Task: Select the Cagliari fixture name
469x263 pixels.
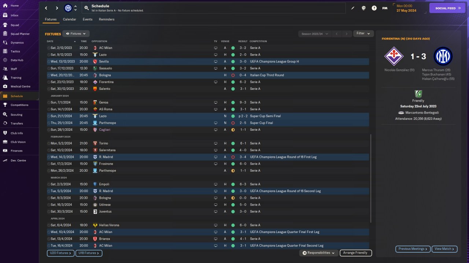Action: tap(105, 130)
